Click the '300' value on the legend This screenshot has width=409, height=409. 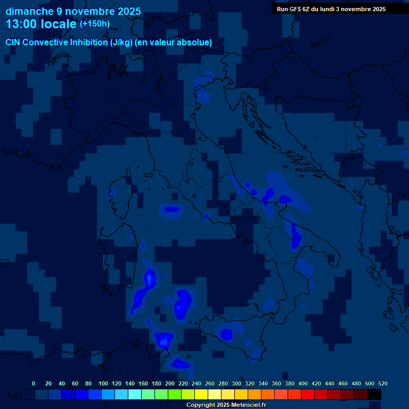coord(236,383)
